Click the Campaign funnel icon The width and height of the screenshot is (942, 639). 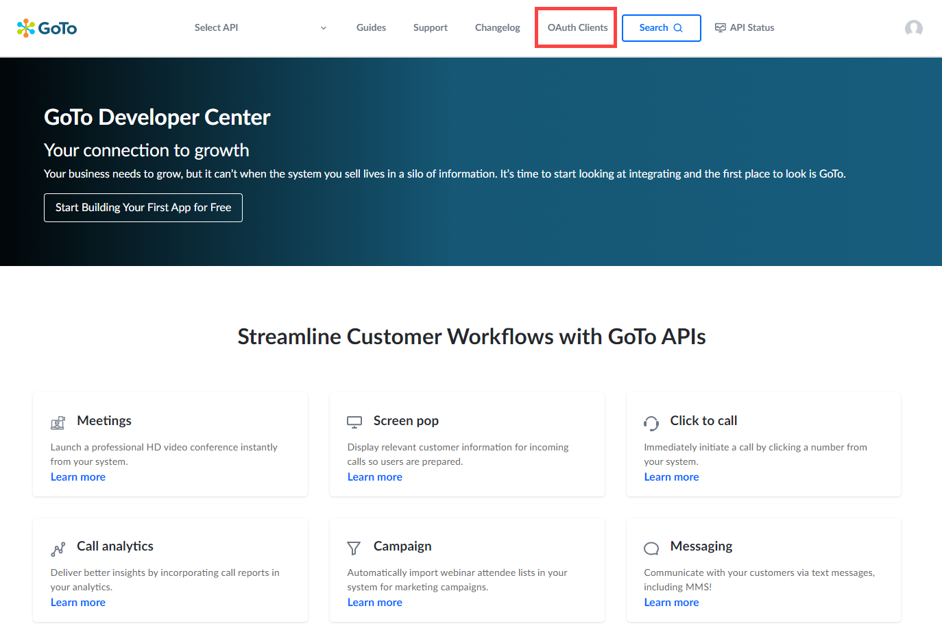pos(354,548)
